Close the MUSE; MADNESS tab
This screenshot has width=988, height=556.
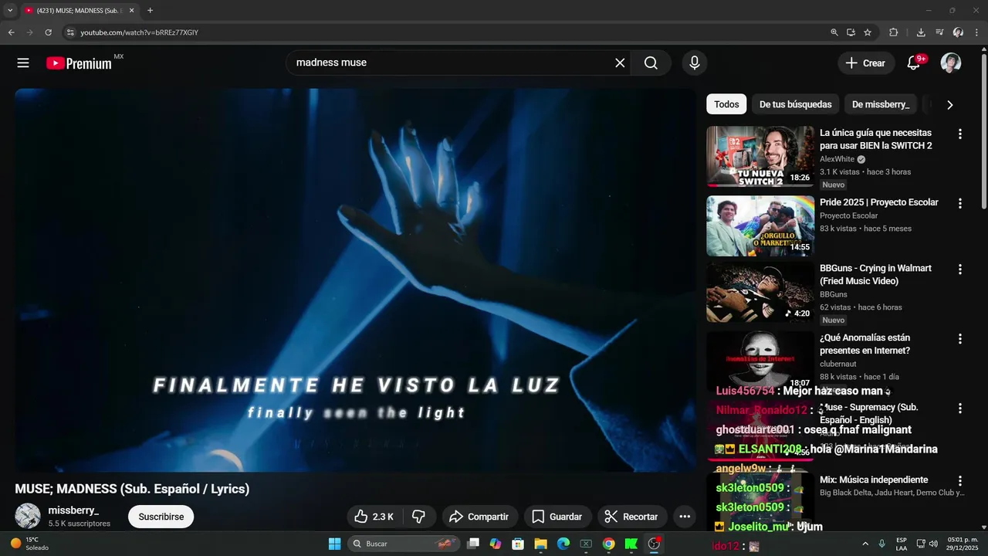point(131,11)
